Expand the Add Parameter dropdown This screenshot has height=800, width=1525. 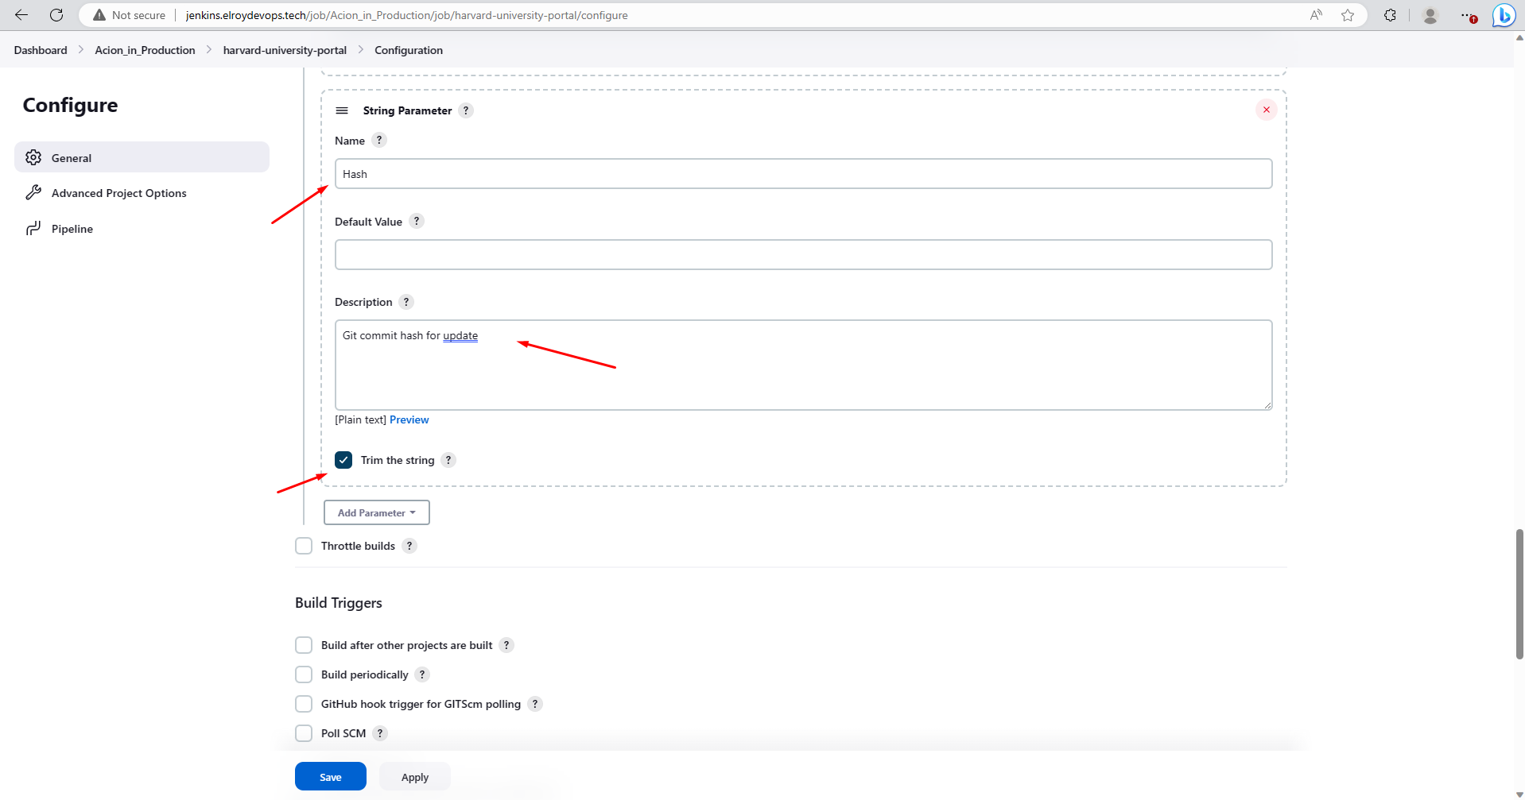[377, 512]
